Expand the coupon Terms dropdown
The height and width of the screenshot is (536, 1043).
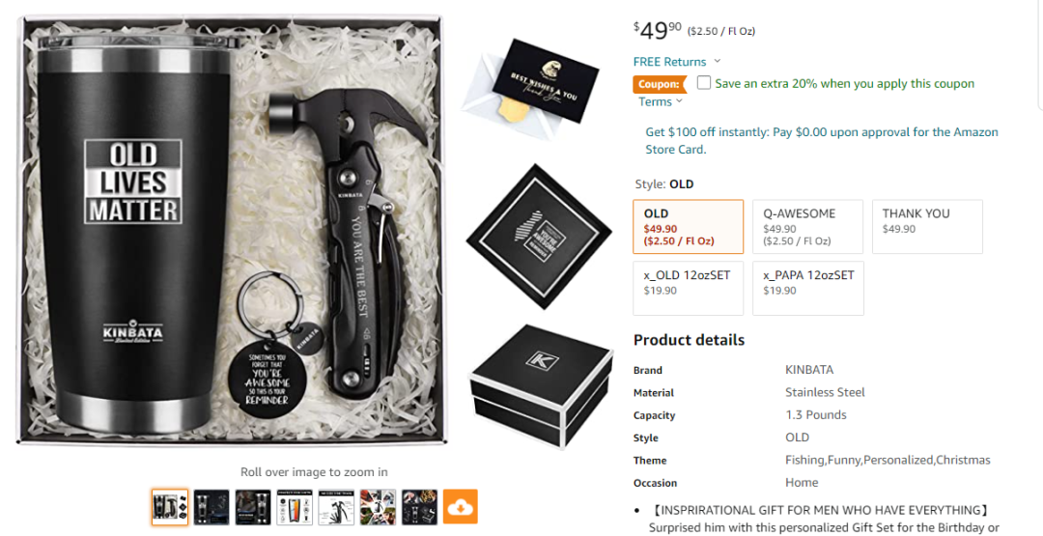point(661,101)
